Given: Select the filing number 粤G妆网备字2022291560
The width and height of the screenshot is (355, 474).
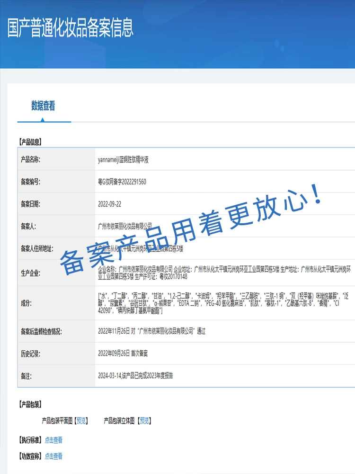Looking at the screenshot, I should pos(122,182).
